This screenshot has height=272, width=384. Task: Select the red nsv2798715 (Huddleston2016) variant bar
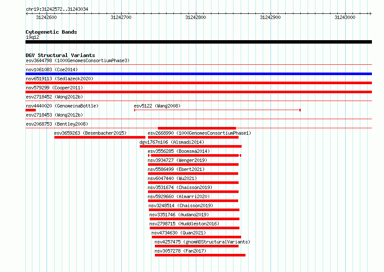(195, 228)
